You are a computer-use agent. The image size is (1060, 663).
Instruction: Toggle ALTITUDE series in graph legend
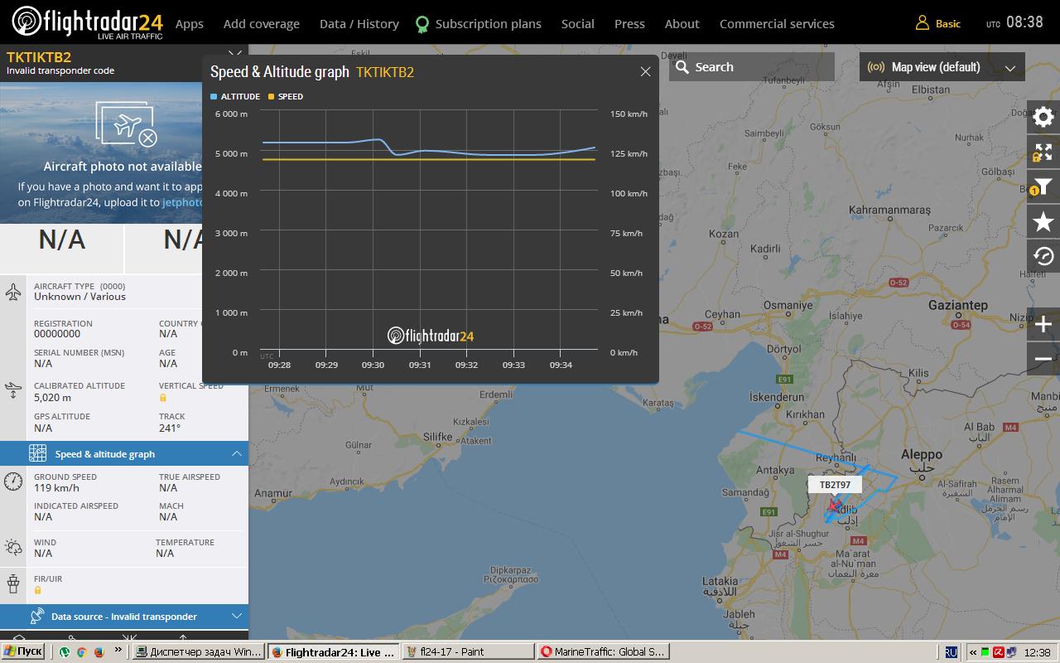pyautogui.click(x=235, y=97)
